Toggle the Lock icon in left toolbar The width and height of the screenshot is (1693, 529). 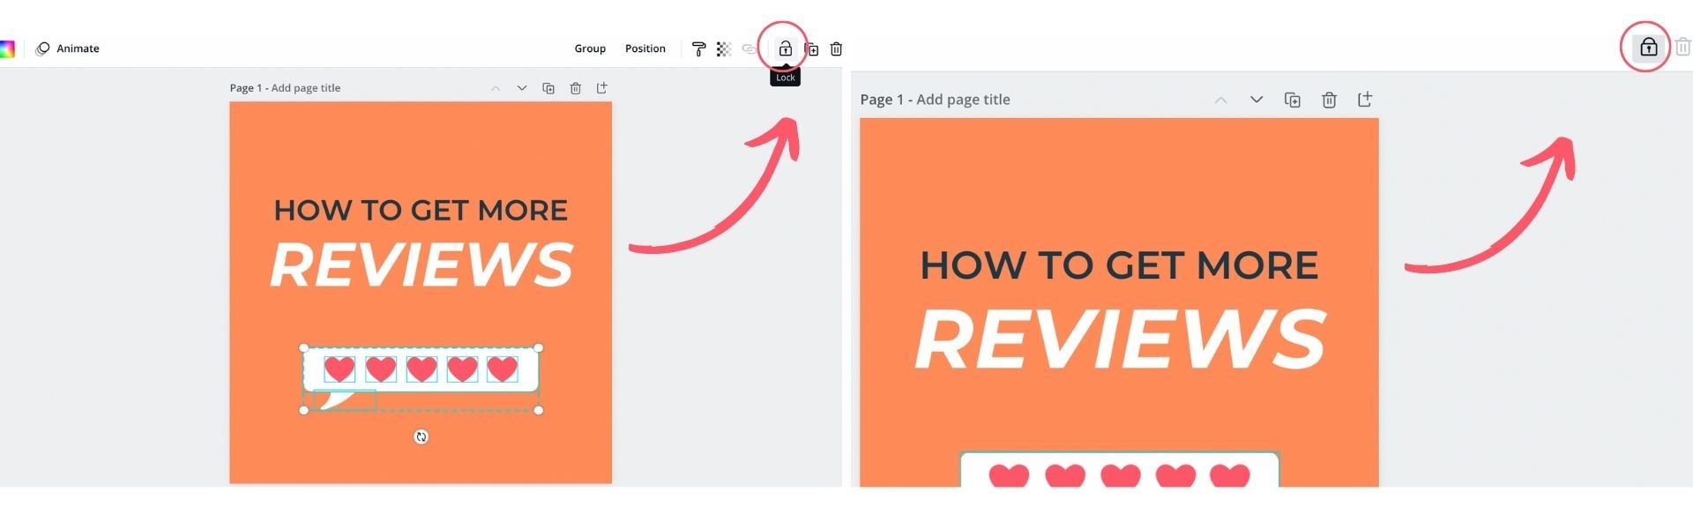pyautogui.click(x=785, y=48)
